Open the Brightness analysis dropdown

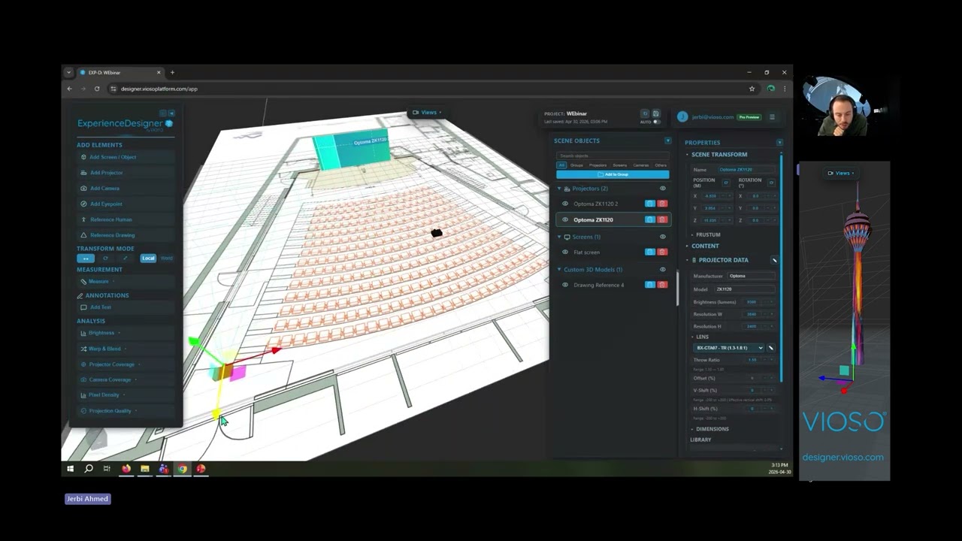[125, 333]
